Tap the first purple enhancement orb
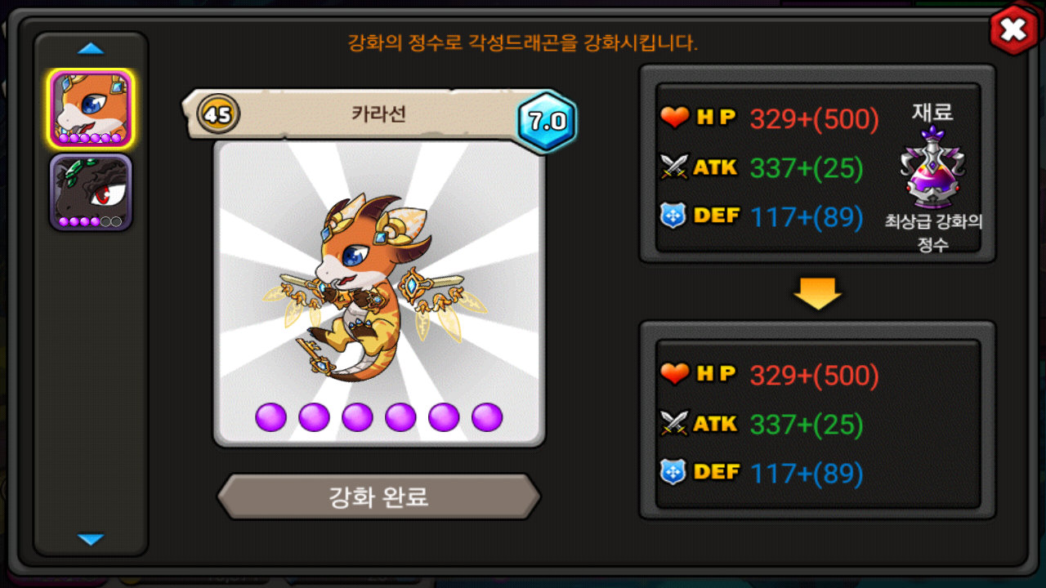This screenshot has width=1046, height=588. coord(271,417)
